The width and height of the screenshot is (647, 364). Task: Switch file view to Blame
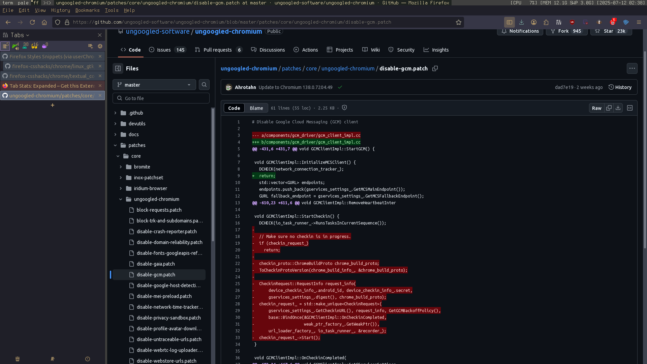click(256, 108)
